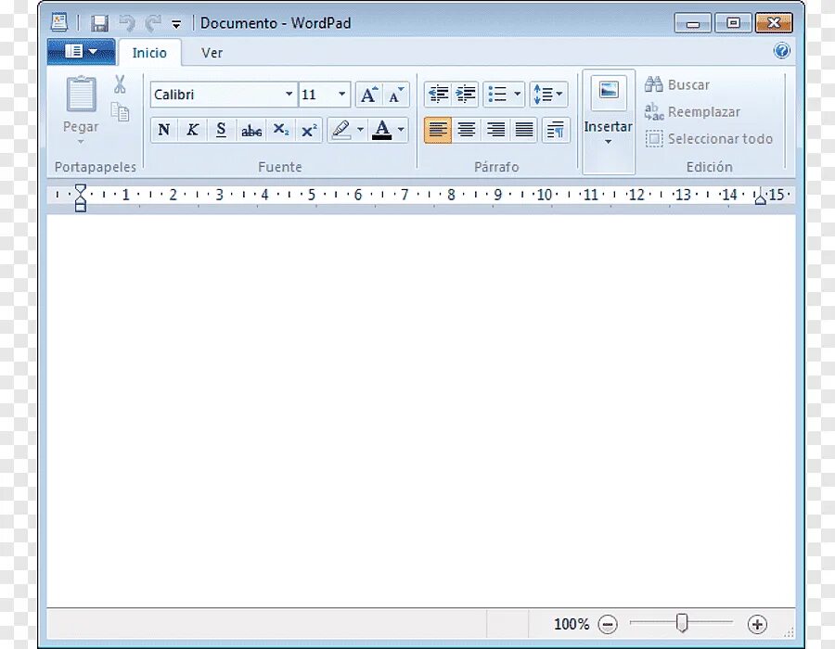
Task: Switch to the Inicio tab
Action: pos(149,53)
